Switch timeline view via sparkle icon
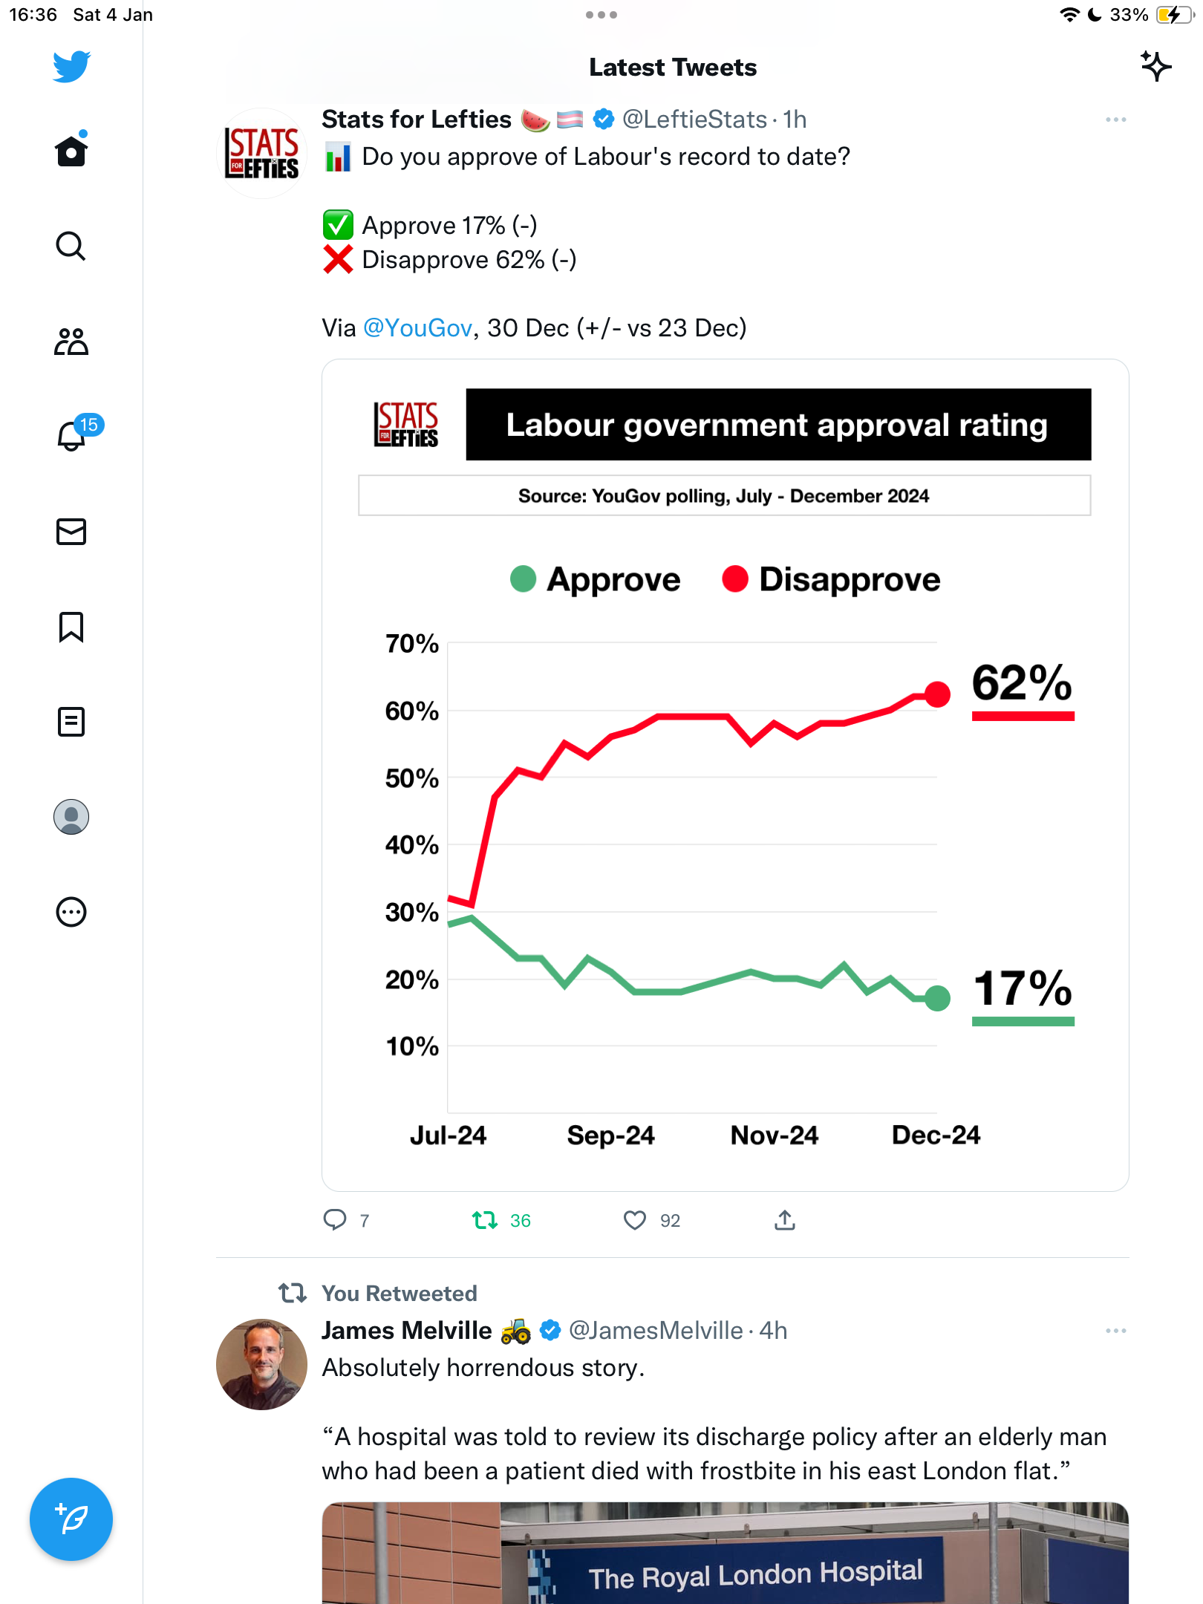Image resolution: width=1203 pixels, height=1604 pixels. pos(1155,67)
